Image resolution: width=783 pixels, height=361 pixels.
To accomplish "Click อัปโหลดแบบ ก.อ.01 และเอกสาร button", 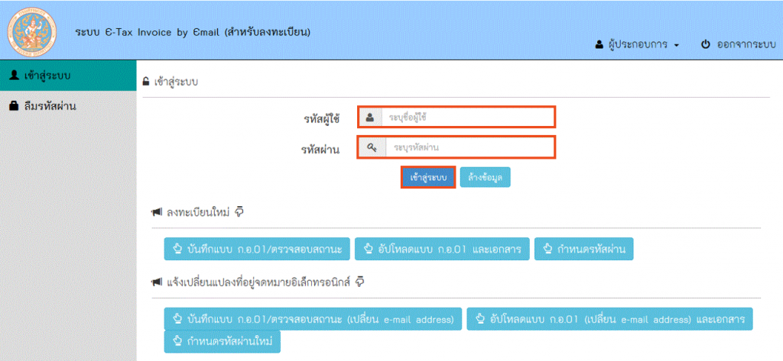I will tap(442, 249).
